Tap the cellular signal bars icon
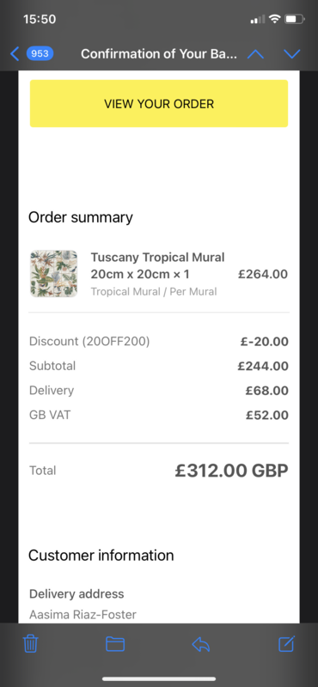318x687 pixels. click(x=258, y=19)
